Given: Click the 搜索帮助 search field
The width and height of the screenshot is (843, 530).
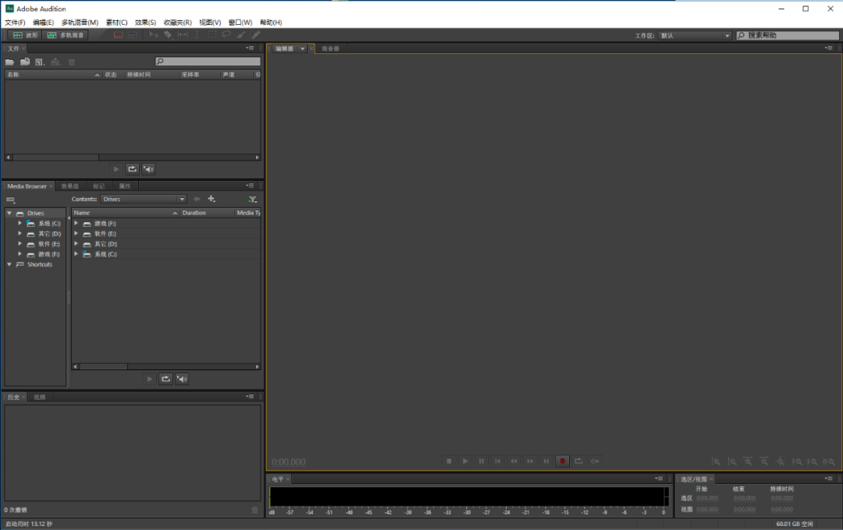Looking at the screenshot, I should coord(788,35).
